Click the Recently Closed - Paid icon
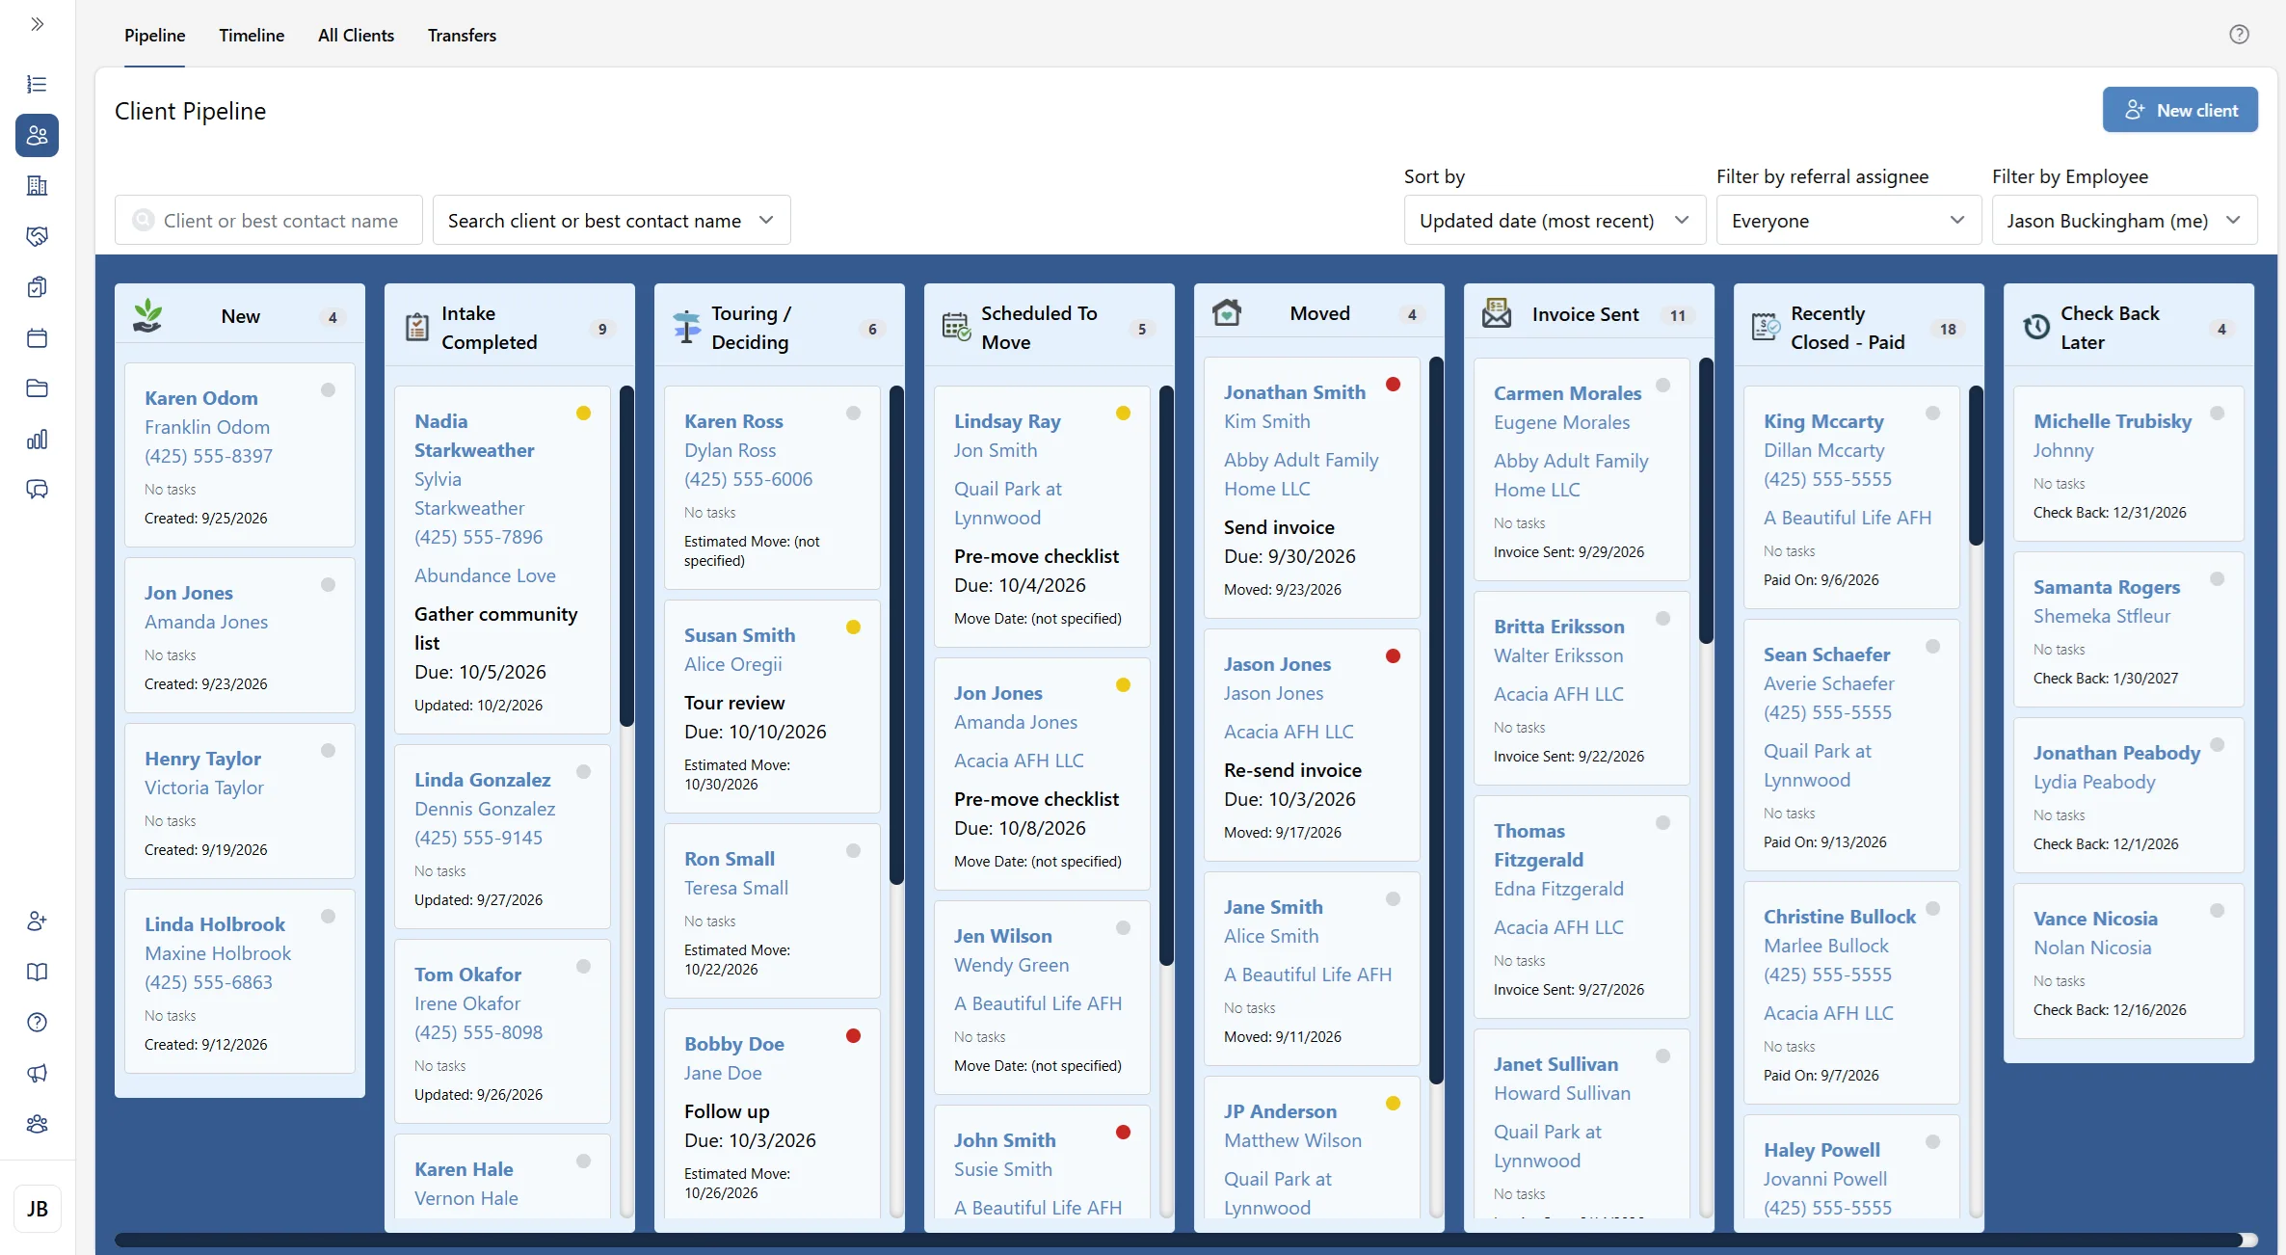This screenshot has width=2286, height=1255. (1766, 328)
